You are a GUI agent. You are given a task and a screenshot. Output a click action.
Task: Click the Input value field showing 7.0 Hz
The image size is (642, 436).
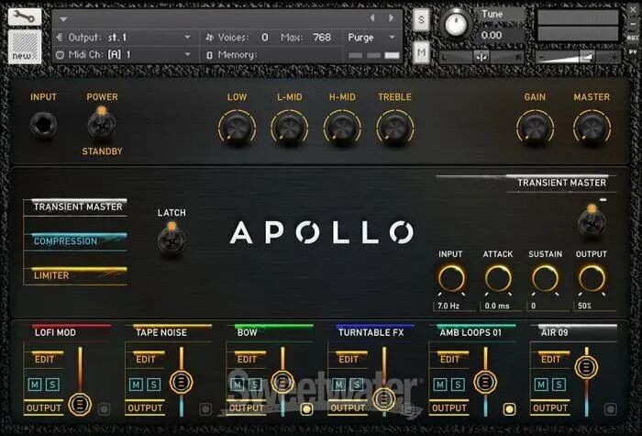450,305
